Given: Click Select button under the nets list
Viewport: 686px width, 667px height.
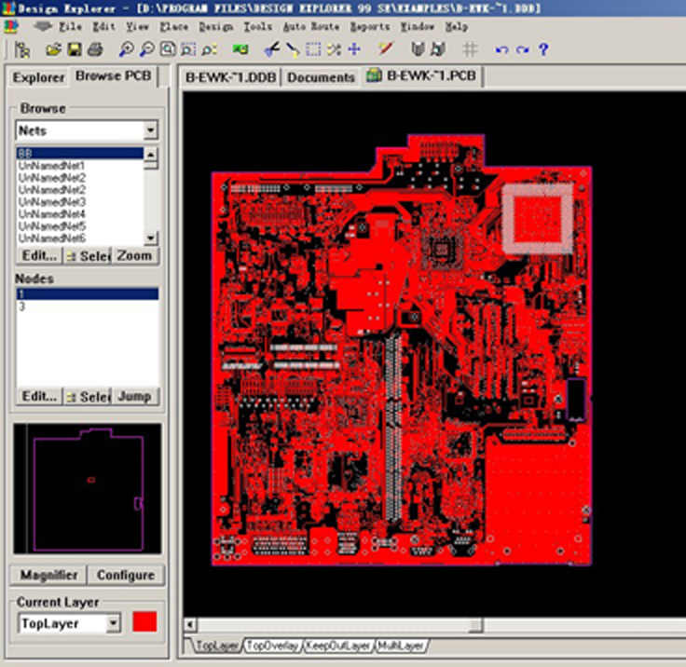Looking at the screenshot, I should 88,256.
